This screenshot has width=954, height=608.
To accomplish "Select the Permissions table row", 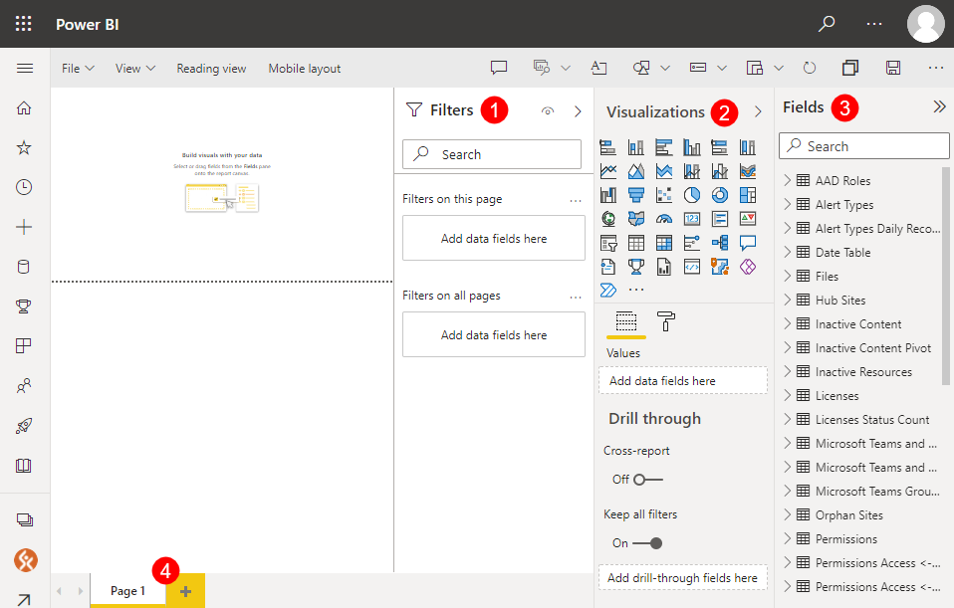I will [x=862, y=538].
